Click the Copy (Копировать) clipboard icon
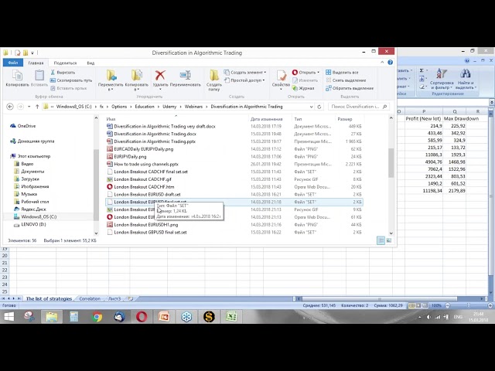The height and width of the screenshot is (371, 495). tap(17, 76)
